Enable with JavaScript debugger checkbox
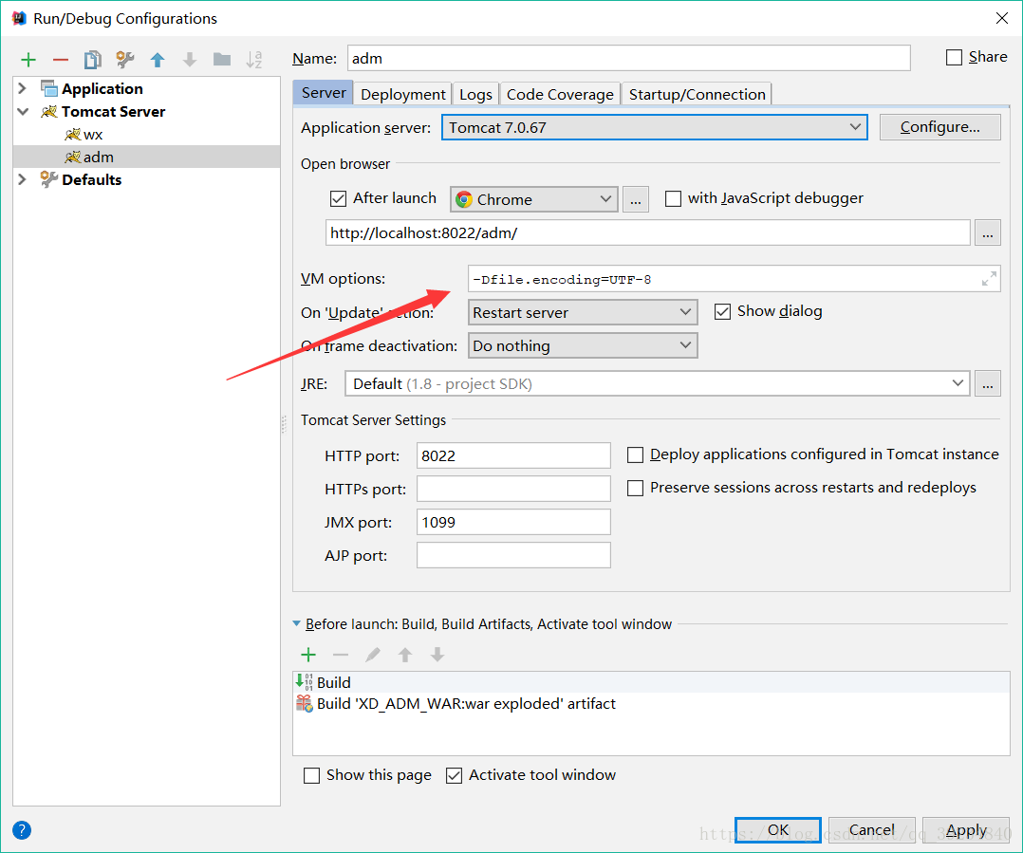Screen dimensions: 1023x853 pyautogui.click(x=673, y=198)
